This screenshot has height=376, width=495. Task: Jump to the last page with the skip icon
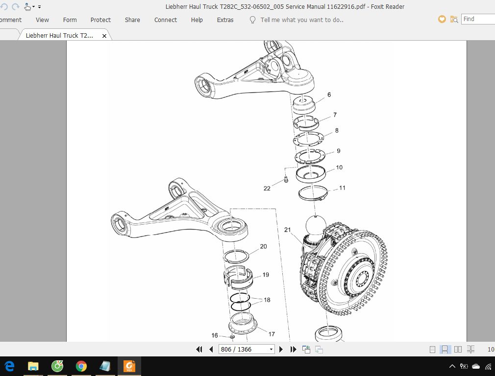[293, 349]
